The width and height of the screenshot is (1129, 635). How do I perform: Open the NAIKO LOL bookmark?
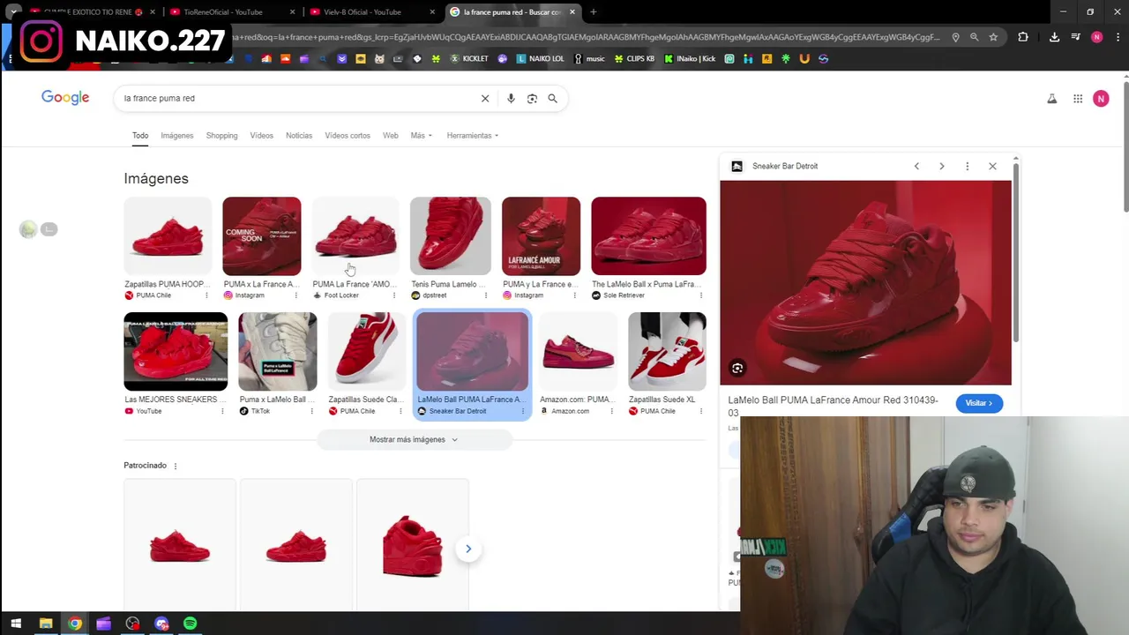pos(540,58)
